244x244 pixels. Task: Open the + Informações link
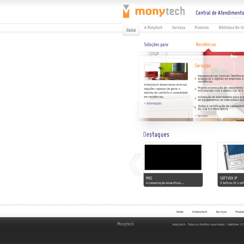(153, 103)
